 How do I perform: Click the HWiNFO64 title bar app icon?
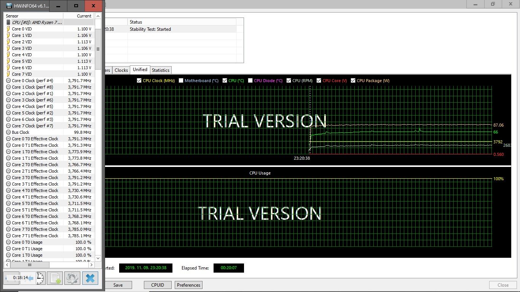[x=9, y=6]
